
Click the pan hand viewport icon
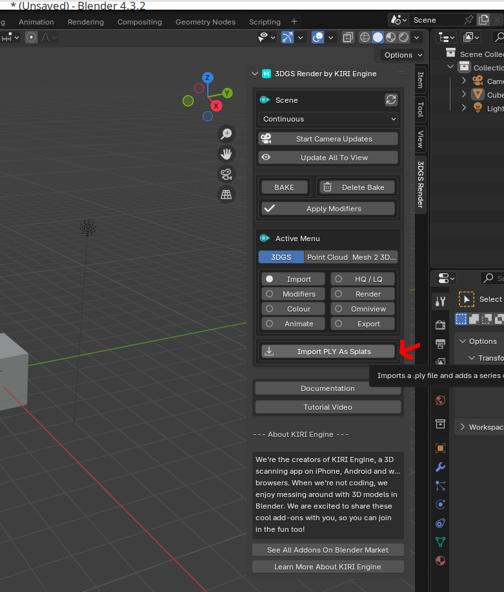coord(227,154)
